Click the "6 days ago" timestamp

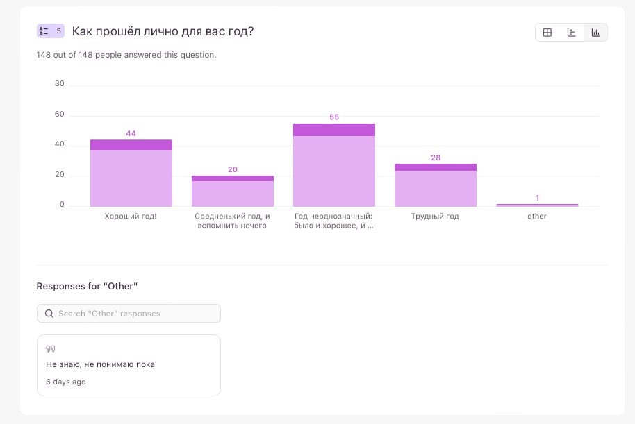coord(66,382)
